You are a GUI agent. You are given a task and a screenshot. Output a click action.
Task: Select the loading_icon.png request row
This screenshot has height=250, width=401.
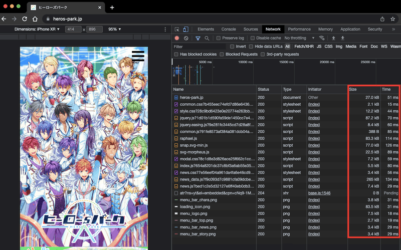[286, 206]
